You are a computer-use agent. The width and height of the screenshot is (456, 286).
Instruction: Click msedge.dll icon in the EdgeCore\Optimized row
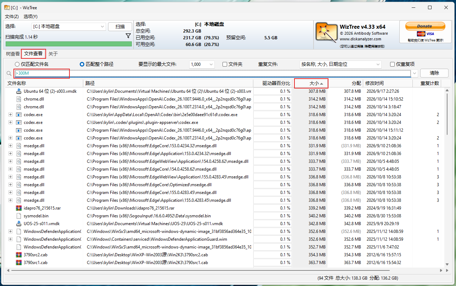tap(19, 184)
